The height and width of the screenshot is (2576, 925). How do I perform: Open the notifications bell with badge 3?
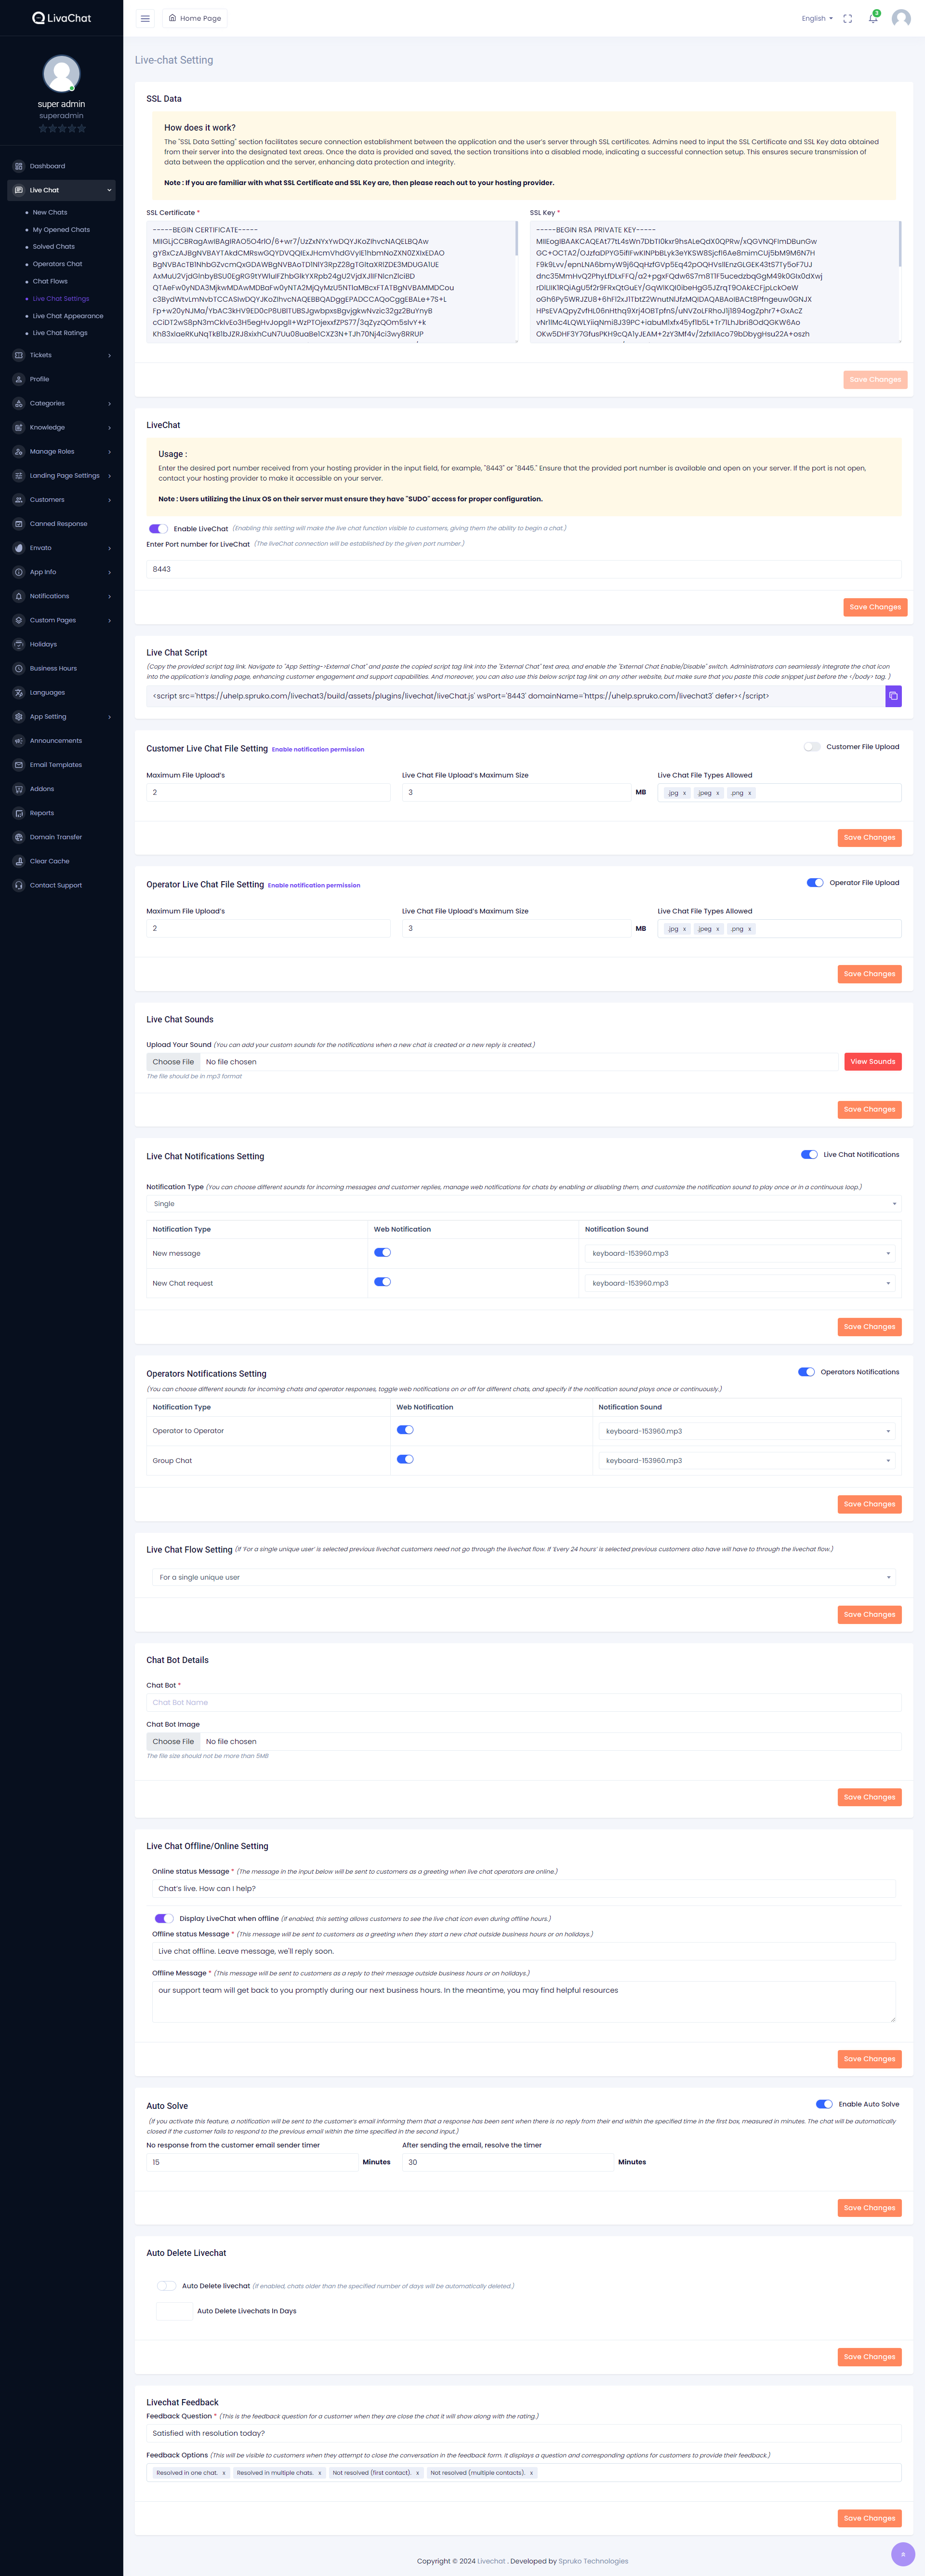[872, 18]
